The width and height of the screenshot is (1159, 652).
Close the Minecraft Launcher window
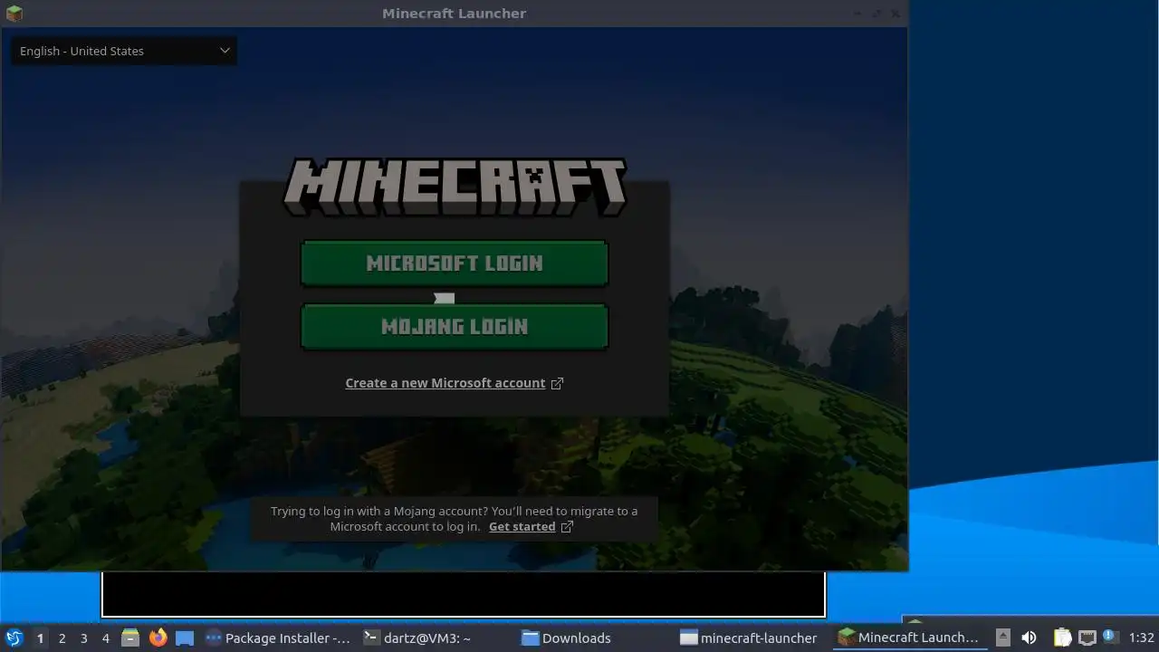[896, 13]
